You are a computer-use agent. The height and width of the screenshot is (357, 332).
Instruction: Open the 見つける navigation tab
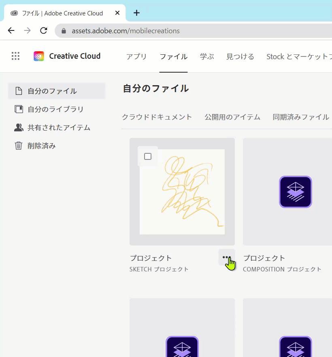point(240,57)
